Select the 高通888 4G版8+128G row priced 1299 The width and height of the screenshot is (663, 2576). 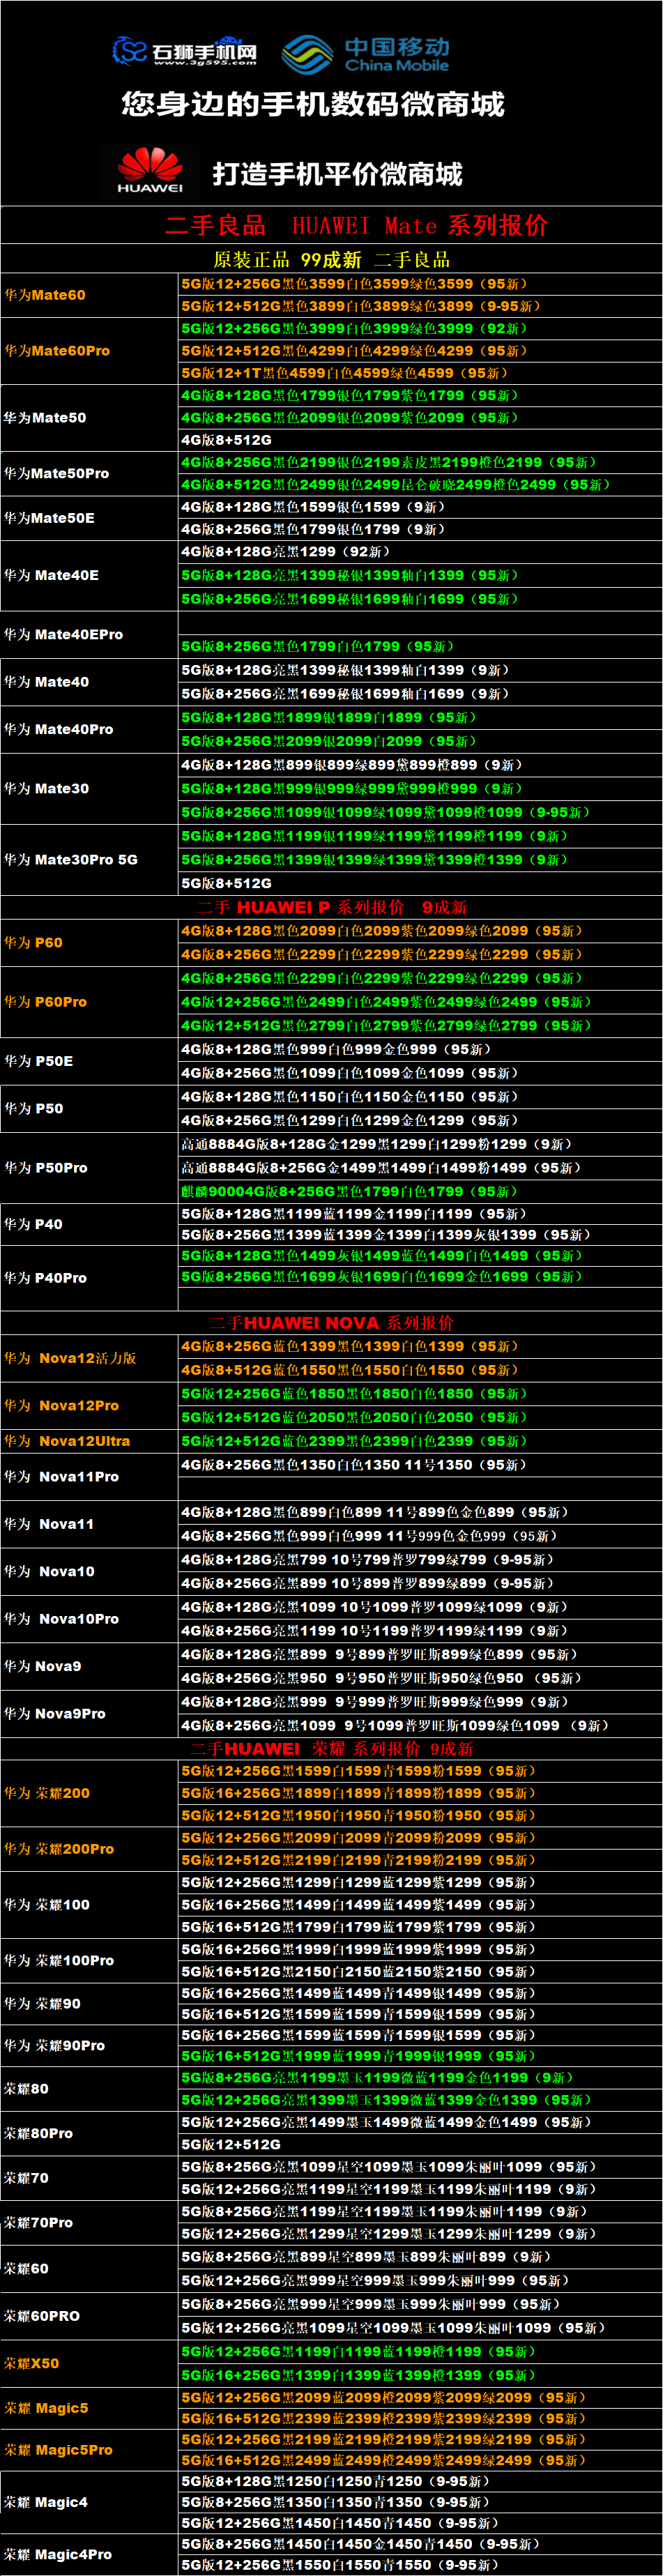point(420,1144)
